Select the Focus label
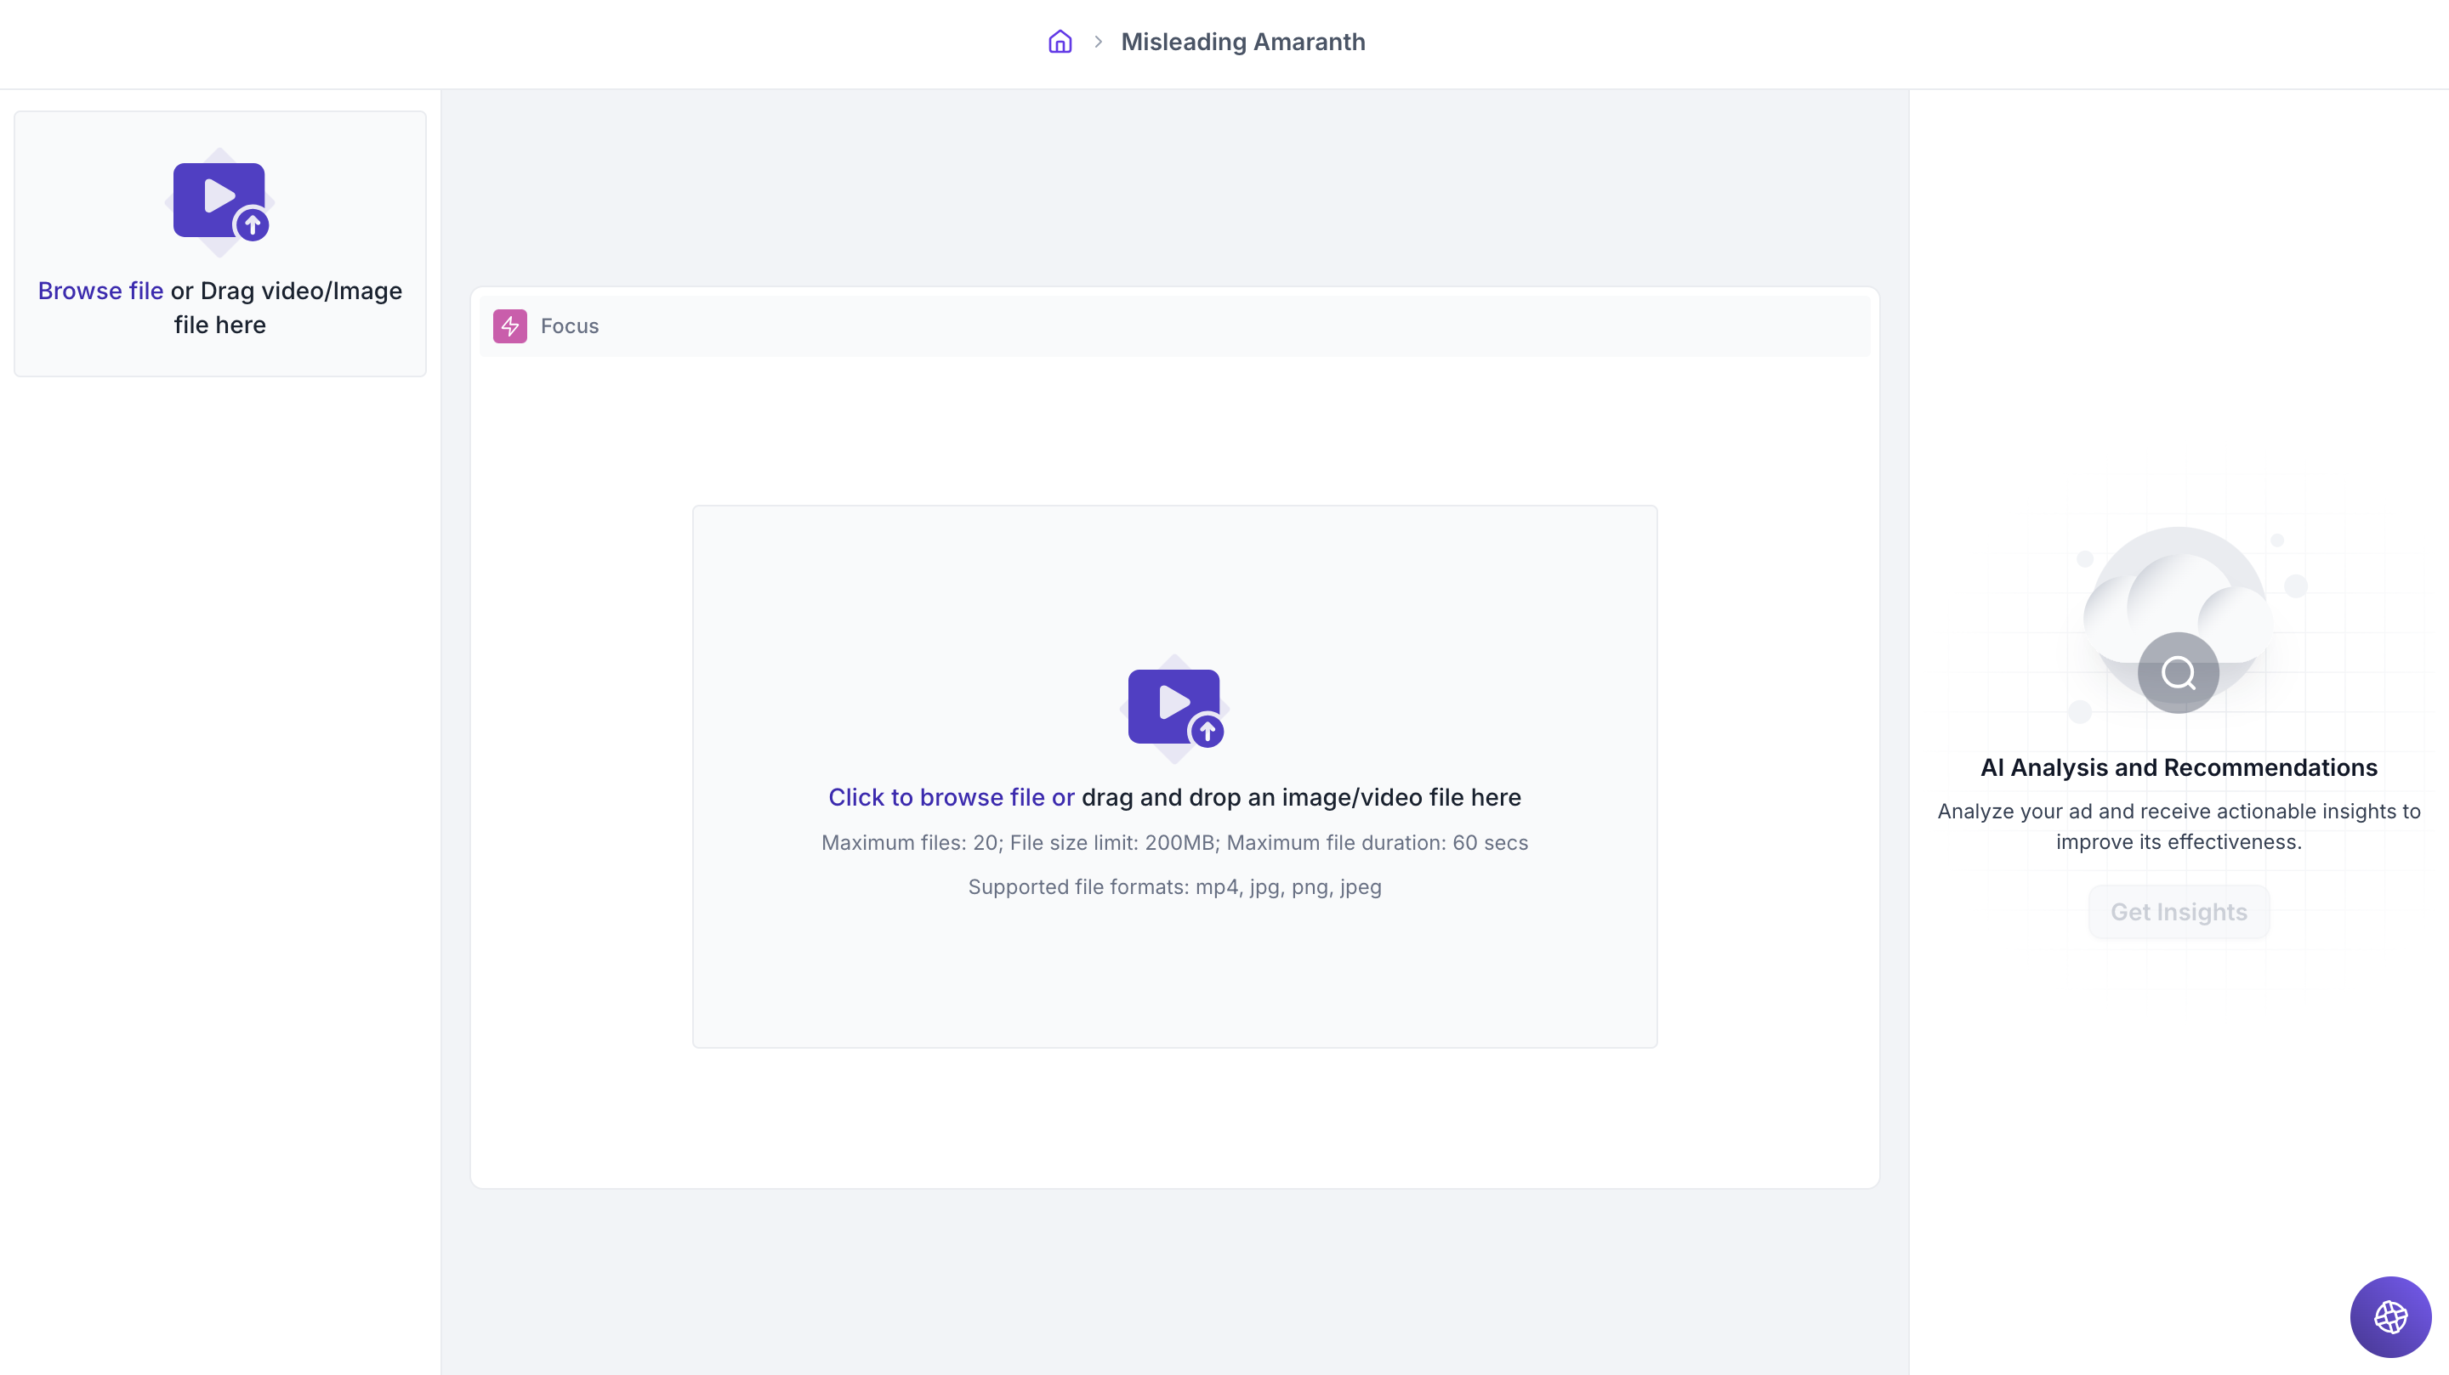 (x=570, y=326)
